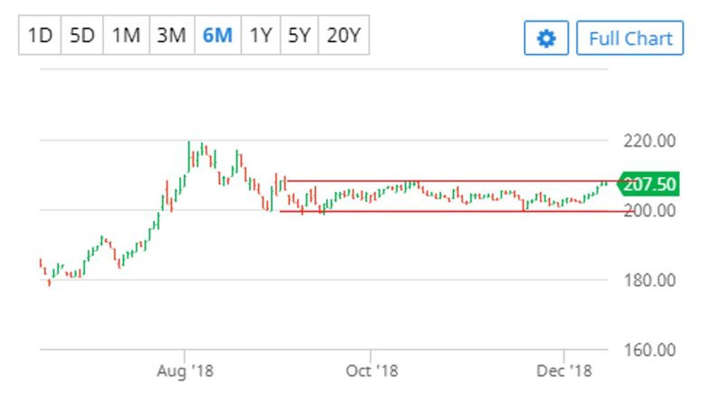Click the Full Chart button
Screen dimensions: 719x407
coord(630,38)
